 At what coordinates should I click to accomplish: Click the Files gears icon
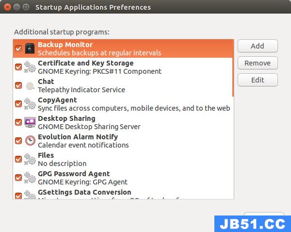[x=30, y=159]
